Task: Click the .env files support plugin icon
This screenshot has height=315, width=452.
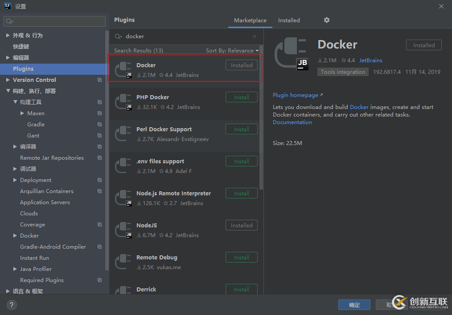Action: (x=123, y=166)
